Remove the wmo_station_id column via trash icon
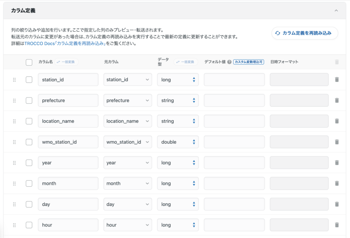The height and width of the screenshot is (238, 350). [x=337, y=142]
